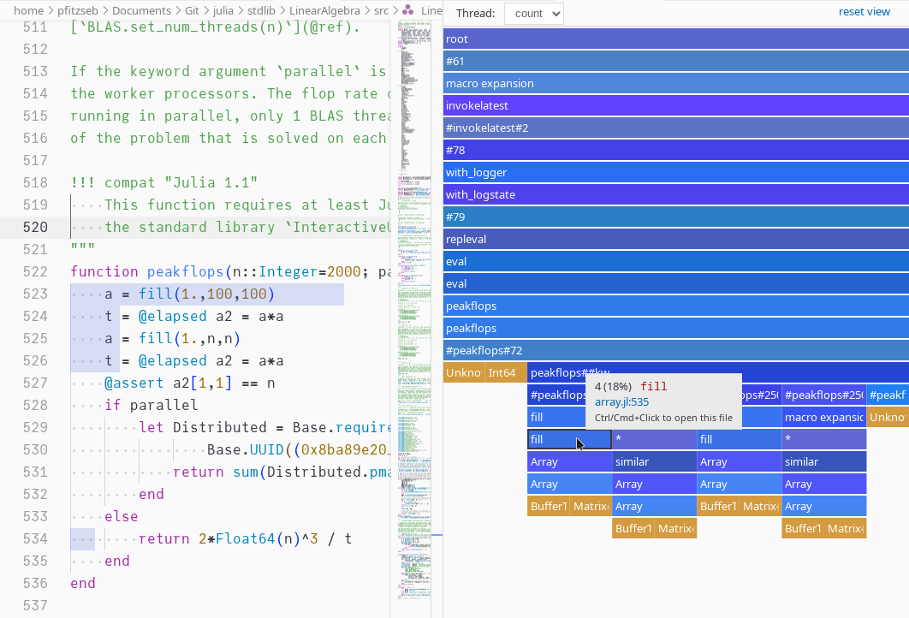Click 'return 2*Float64(n)^3 / t' line

tap(245, 538)
